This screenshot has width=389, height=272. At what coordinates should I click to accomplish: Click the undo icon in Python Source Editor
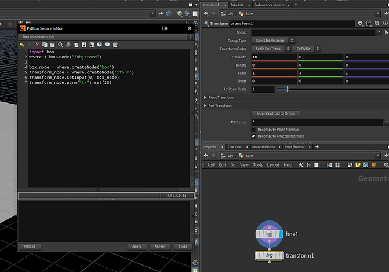click(x=22, y=45)
